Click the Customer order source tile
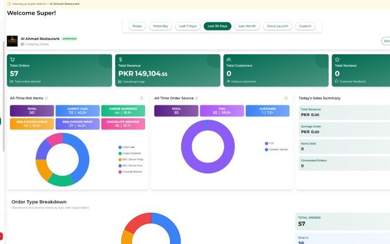 click(x=268, y=111)
